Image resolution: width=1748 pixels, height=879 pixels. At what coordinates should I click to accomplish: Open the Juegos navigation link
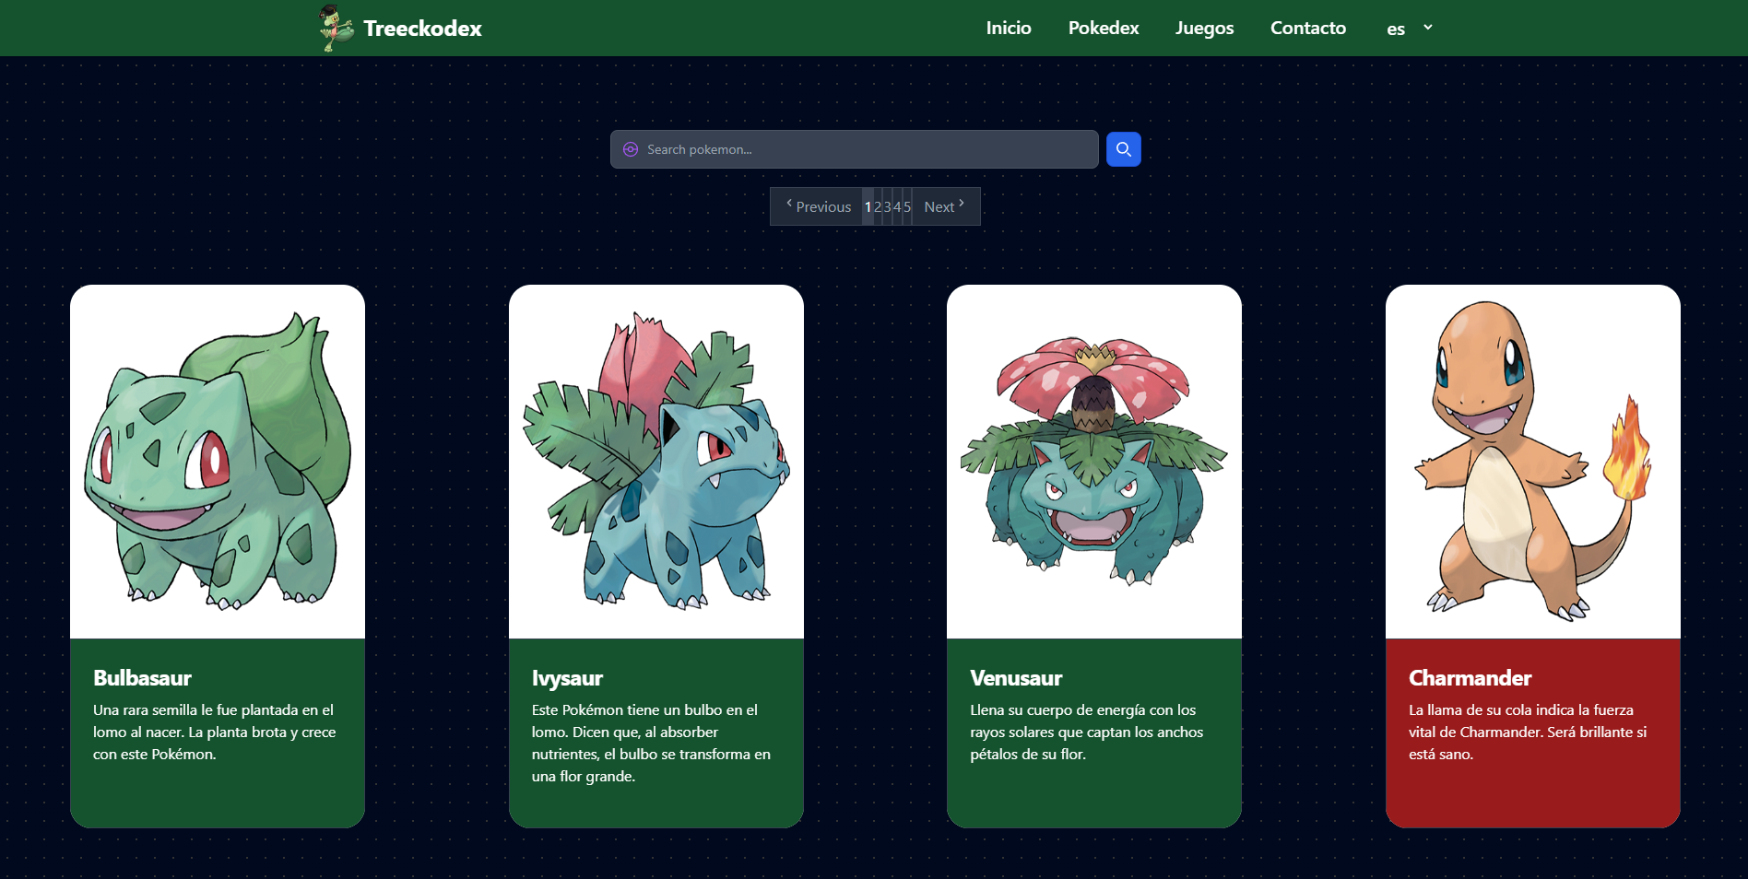click(x=1204, y=28)
